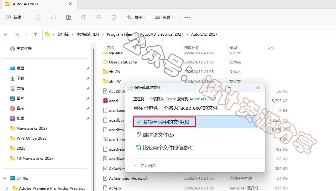Sort by 修改日期 column header

tap(192, 48)
